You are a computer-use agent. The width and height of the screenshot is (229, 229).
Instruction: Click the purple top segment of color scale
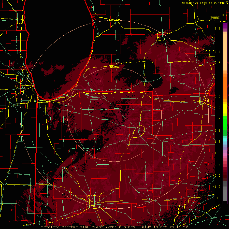[x=225, y=25]
